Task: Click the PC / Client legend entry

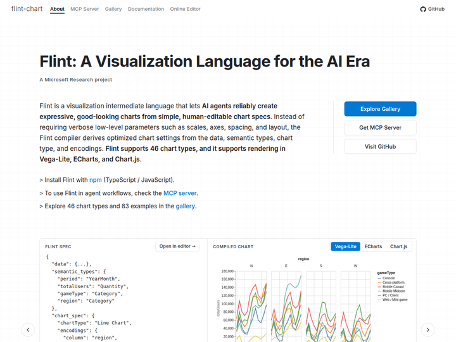Action: (x=388, y=295)
